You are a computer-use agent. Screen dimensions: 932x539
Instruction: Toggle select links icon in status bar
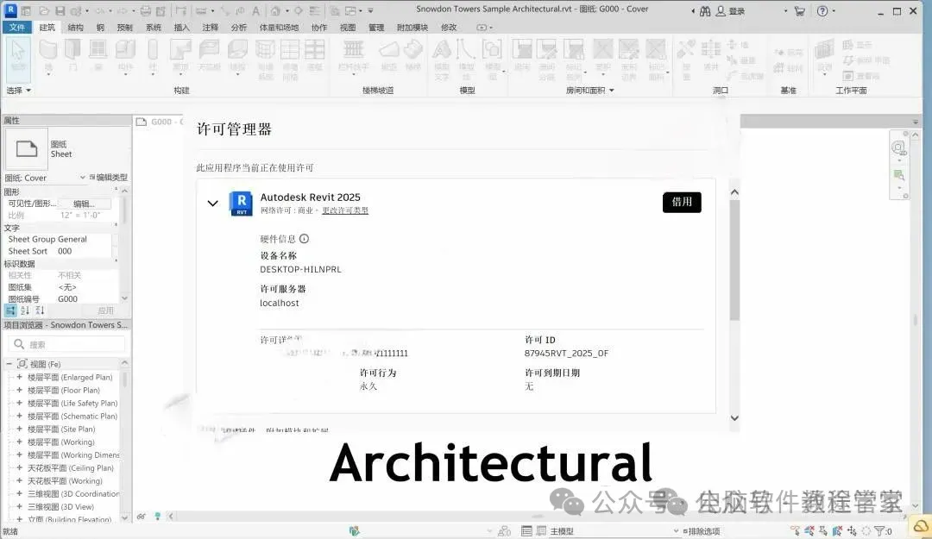(x=796, y=531)
